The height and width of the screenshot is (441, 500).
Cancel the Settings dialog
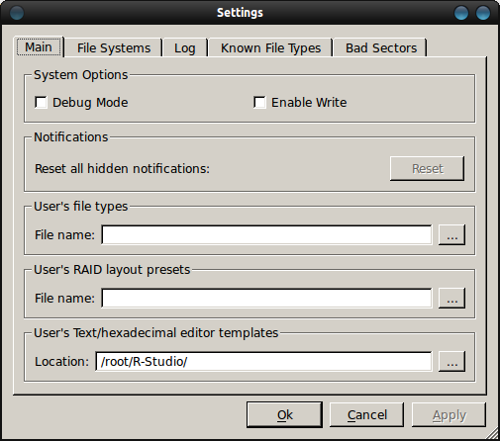click(366, 414)
